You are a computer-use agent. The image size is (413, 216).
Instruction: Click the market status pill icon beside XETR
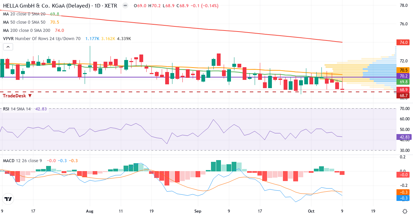[x=125, y=6]
